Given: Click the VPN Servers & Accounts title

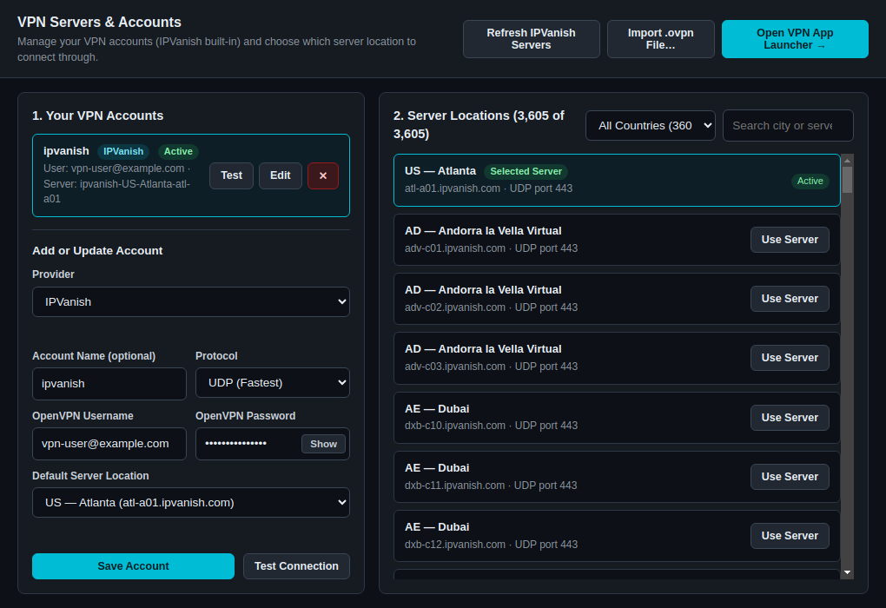Looking at the screenshot, I should click(99, 22).
